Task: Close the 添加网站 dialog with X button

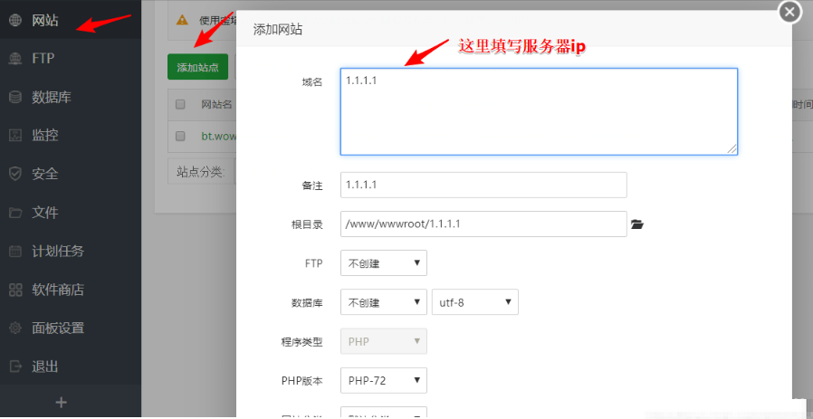Action: click(789, 12)
